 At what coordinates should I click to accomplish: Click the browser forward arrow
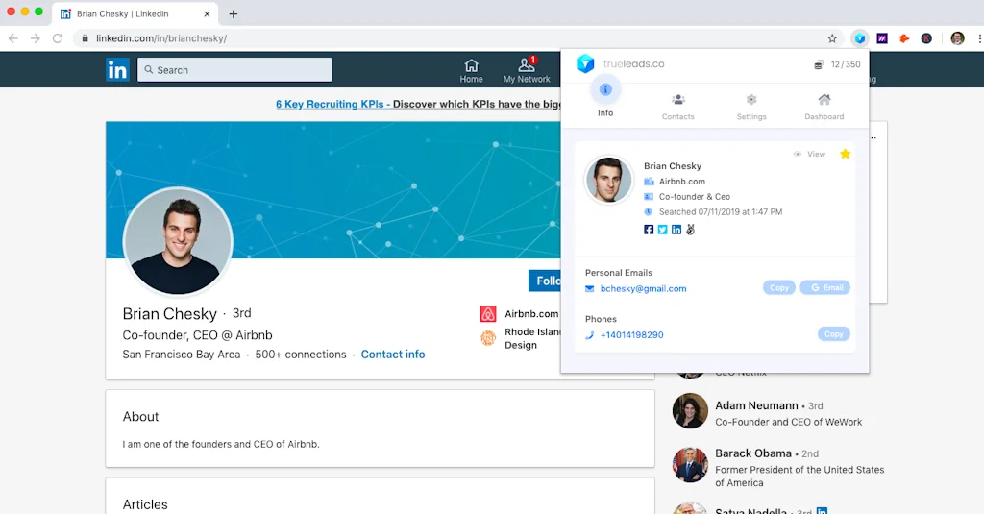36,38
